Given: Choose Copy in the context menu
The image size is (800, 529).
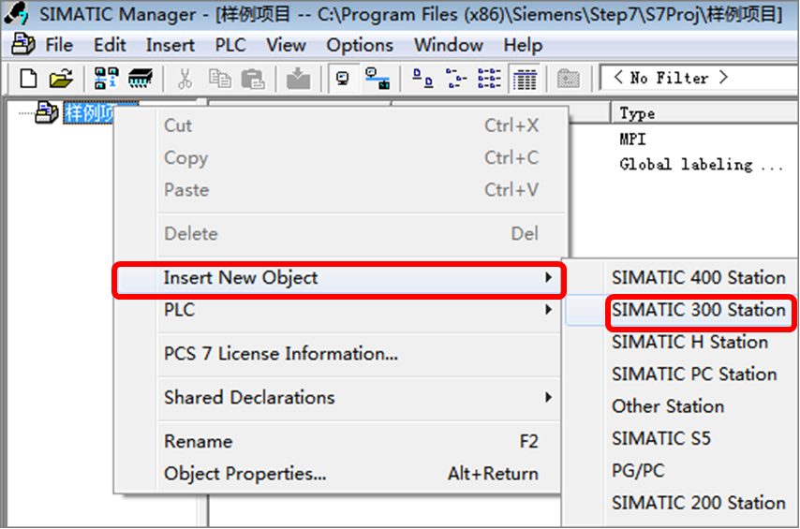Looking at the screenshot, I should coord(339,157).
